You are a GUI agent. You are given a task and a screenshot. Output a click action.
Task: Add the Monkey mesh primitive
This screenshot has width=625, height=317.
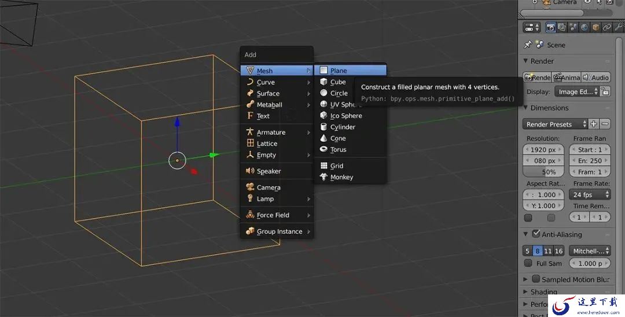(350, 177)
